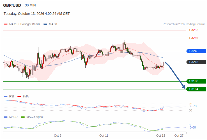Click the GBP/USD chart title
Viewport: 207px width, 140px height.
click(12, 5)
